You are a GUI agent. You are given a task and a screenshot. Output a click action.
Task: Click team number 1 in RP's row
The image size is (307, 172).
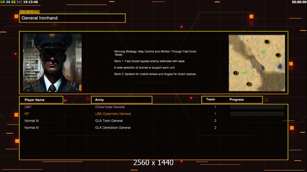(x=215, y=114)
